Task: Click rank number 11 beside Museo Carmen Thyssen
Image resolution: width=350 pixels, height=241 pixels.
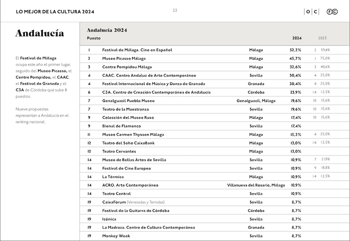Action: 89,134
